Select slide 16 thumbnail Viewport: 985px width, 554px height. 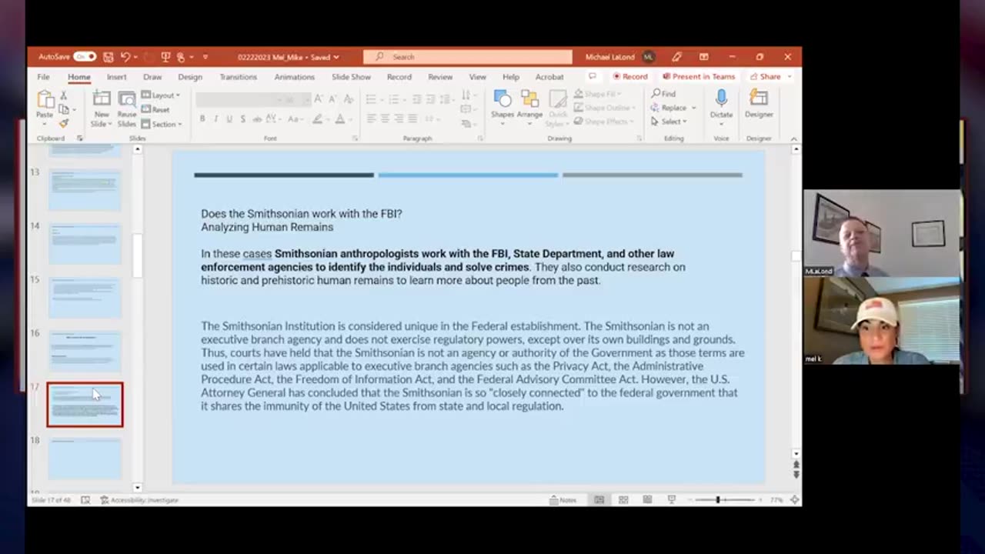click(85, 351)
